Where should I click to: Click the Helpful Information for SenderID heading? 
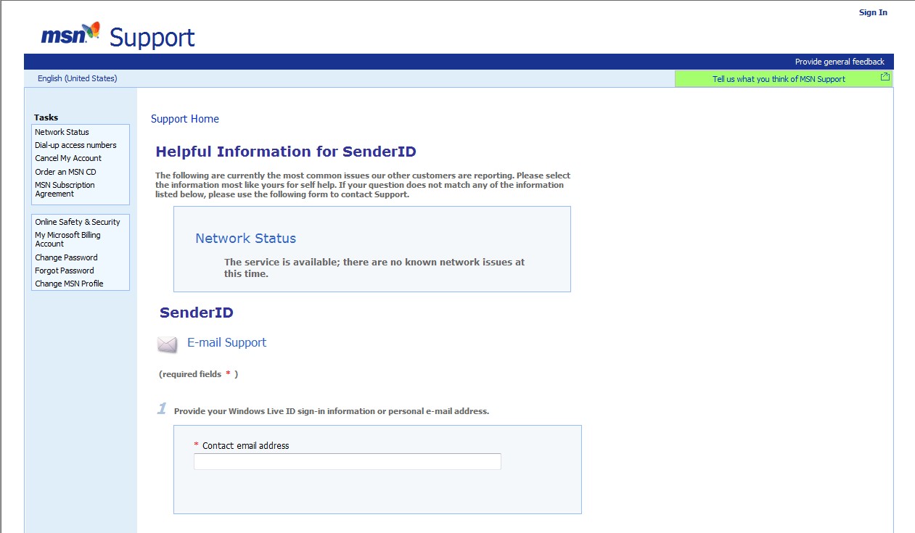286,152
